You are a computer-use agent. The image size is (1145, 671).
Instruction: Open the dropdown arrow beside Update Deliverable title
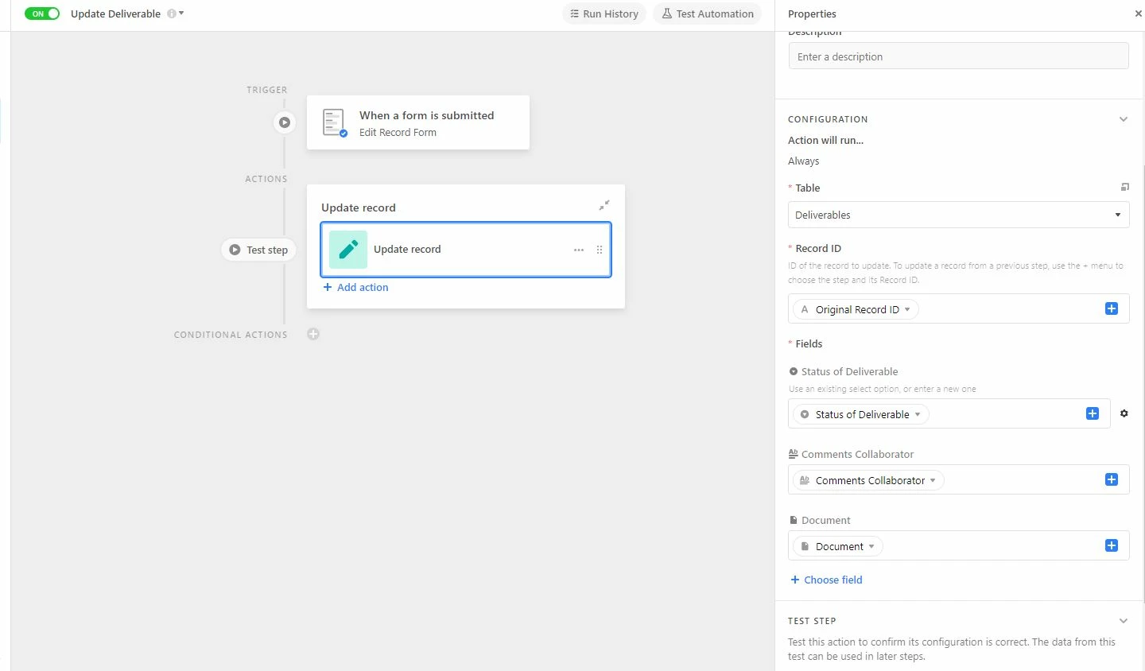[181, 14]
